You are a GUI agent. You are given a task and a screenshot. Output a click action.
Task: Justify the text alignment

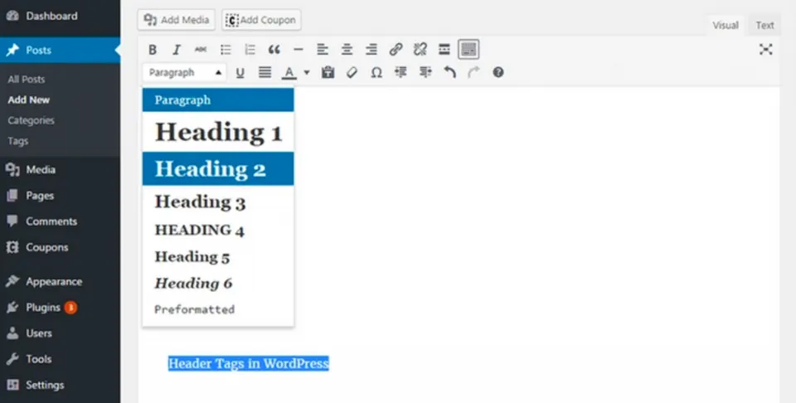(x=265, y=73)
